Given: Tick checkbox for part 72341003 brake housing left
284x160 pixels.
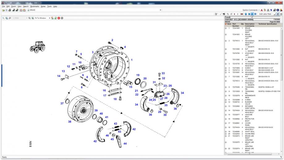Looking at the screenshot, I should 226,34.
